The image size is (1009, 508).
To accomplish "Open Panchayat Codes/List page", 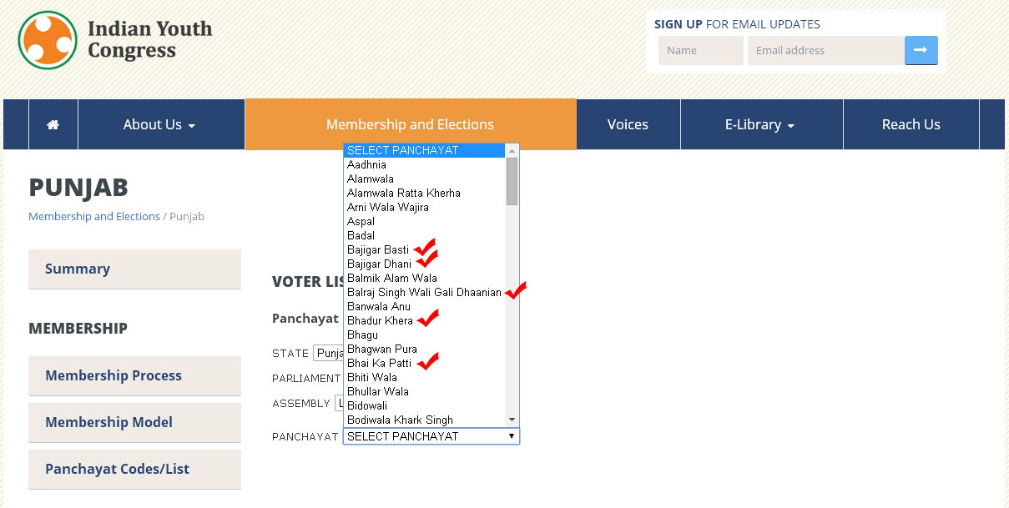I will (x=134, y=469).
